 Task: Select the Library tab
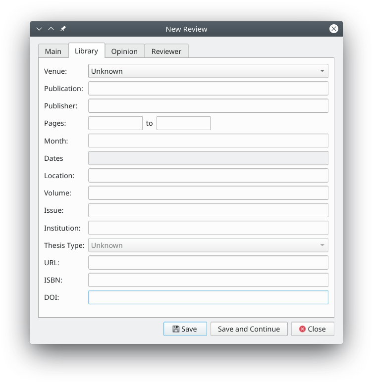coord(87,51)
